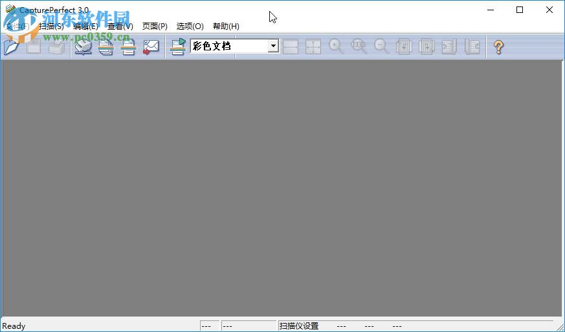Click the zoom out magnifier icon

(381, 47)
